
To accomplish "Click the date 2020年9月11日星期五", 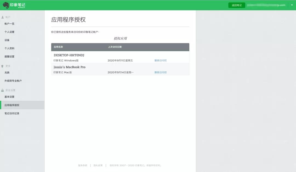I will click(x=120, y=60).
